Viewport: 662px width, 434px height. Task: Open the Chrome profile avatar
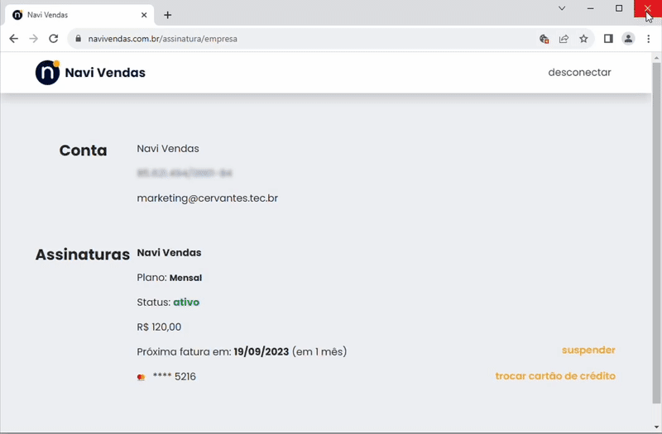point(628,39)
